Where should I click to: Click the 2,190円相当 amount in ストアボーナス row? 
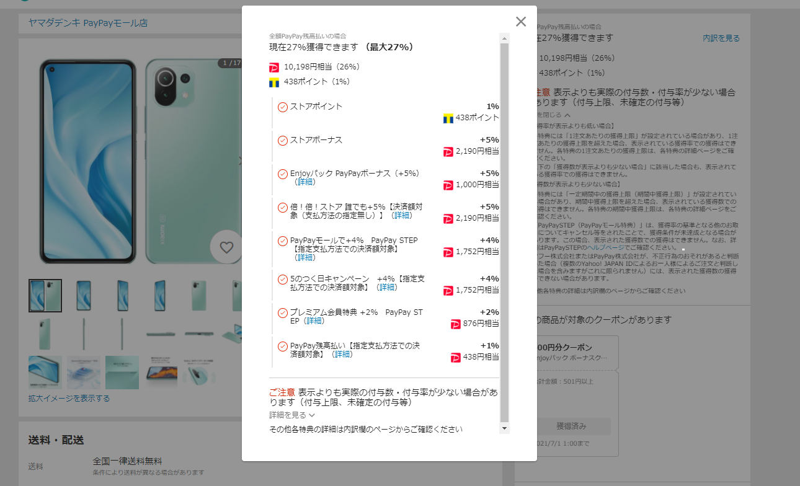pos(478,151)
